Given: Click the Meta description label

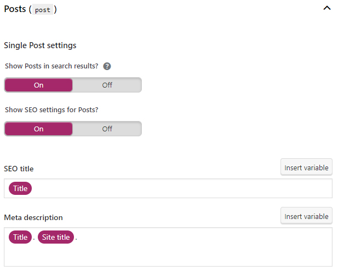Looking at the screenshot, I should pyautogui.click(x=33, y=217).
